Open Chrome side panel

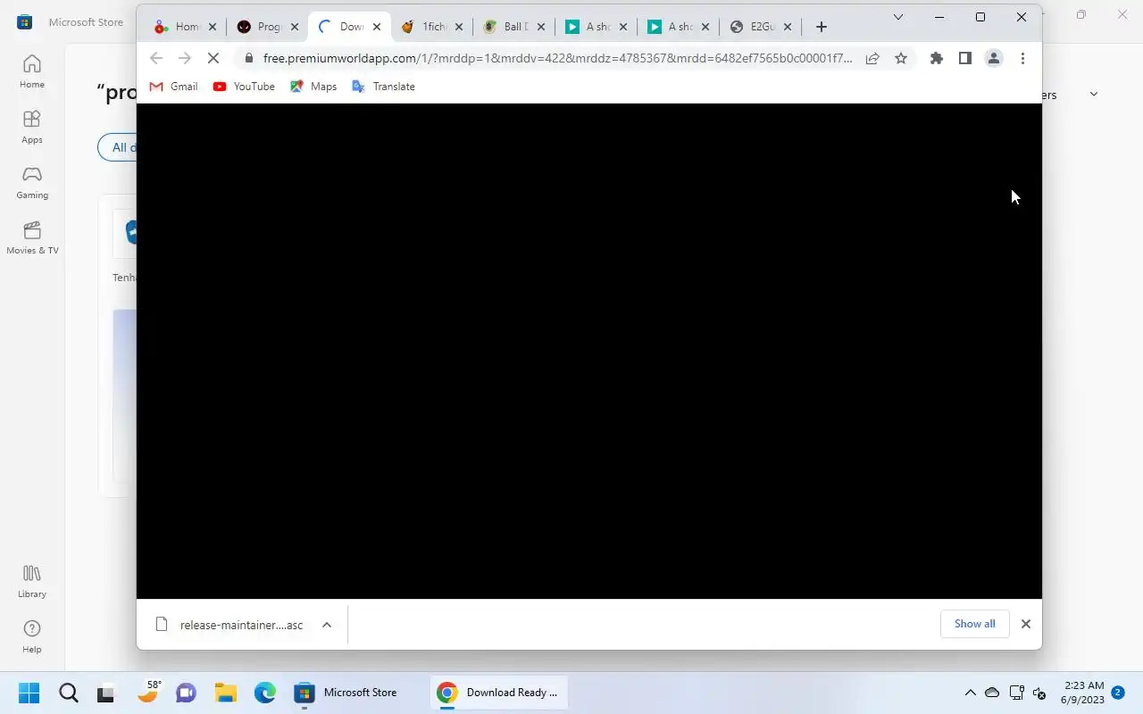pyautogui.click(x=964, y=58)
